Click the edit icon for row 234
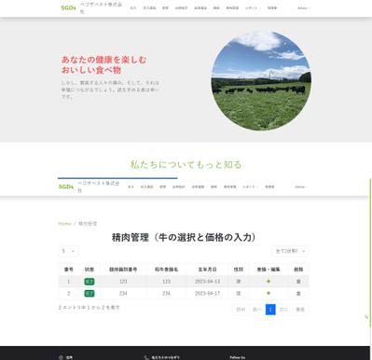 269,293
